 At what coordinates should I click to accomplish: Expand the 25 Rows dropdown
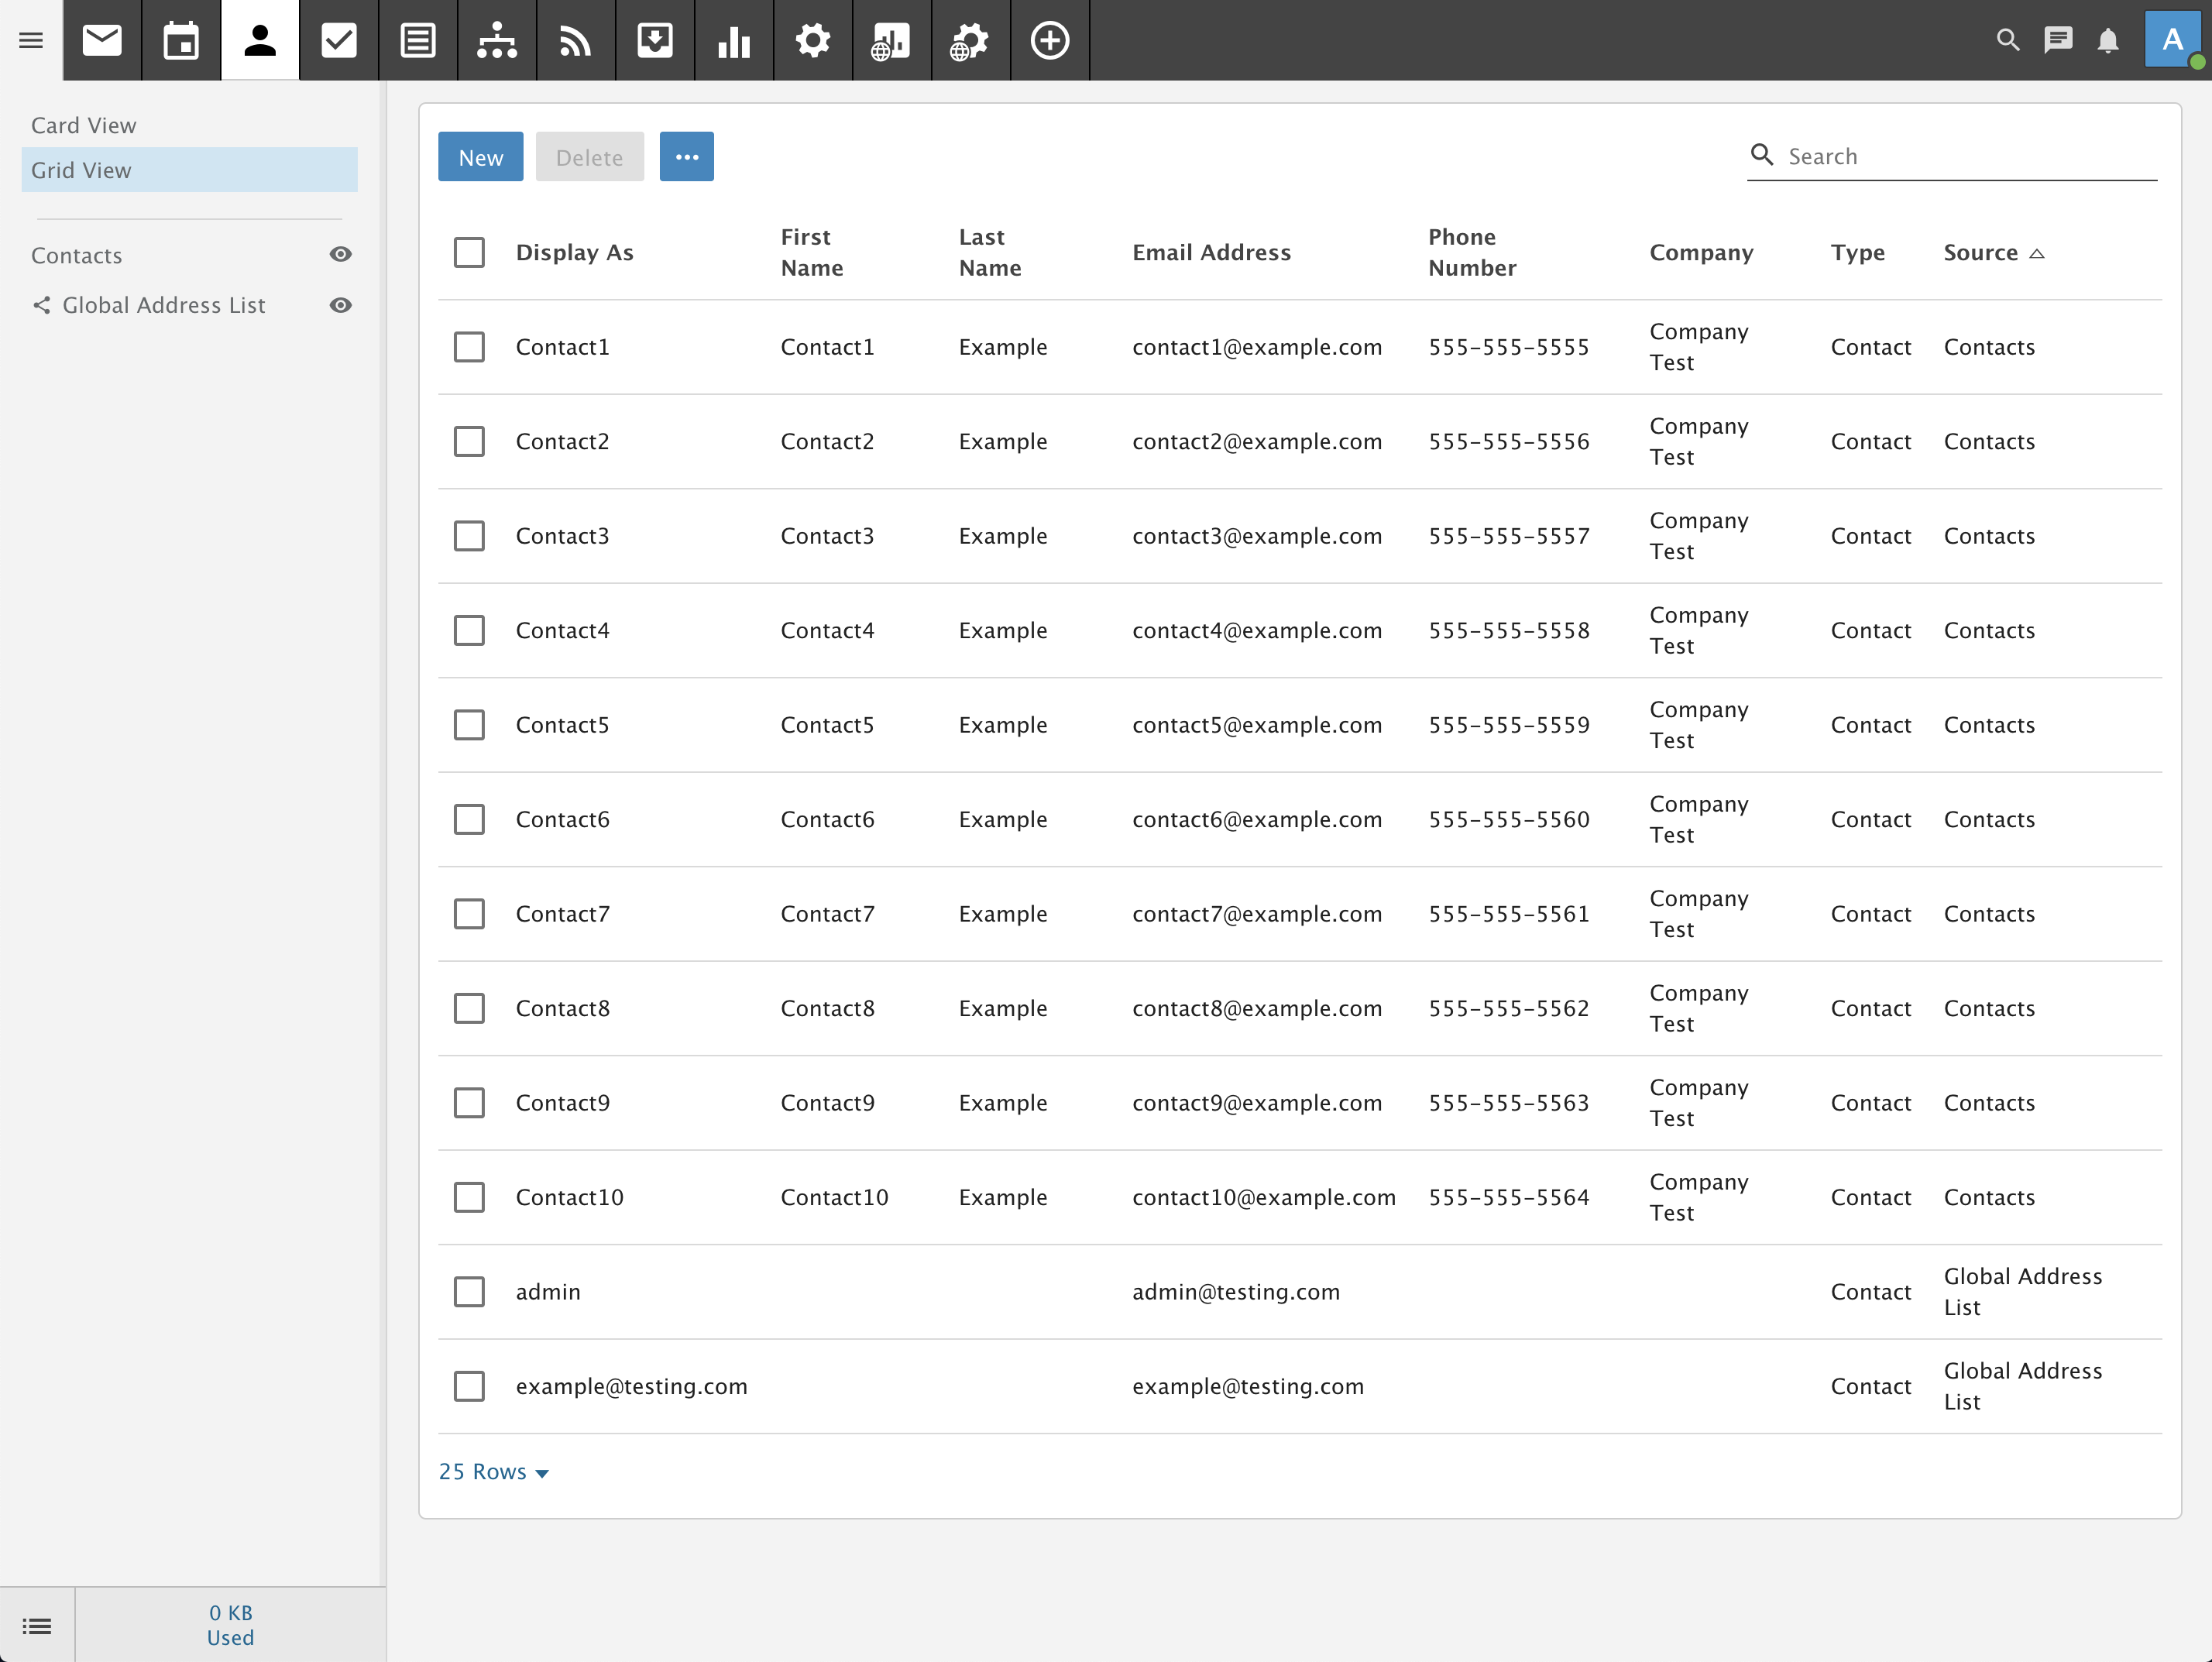click(x=494, y=1472)
